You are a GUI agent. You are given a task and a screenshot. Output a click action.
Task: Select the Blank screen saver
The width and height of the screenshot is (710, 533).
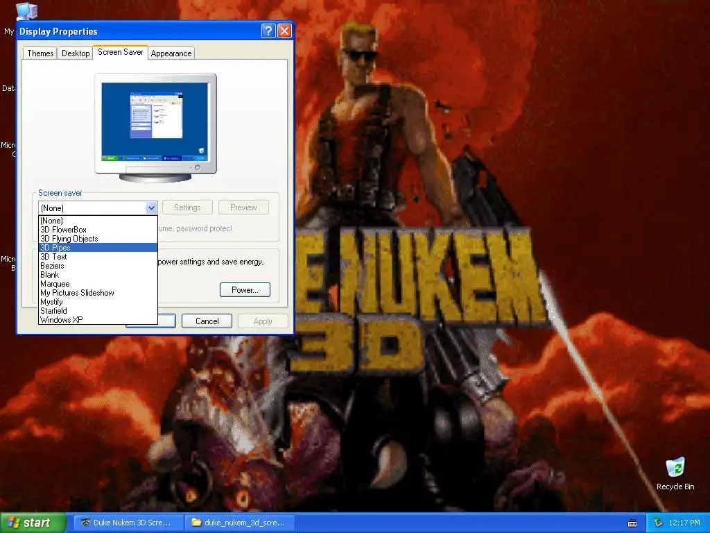click(x=98, y=275)
